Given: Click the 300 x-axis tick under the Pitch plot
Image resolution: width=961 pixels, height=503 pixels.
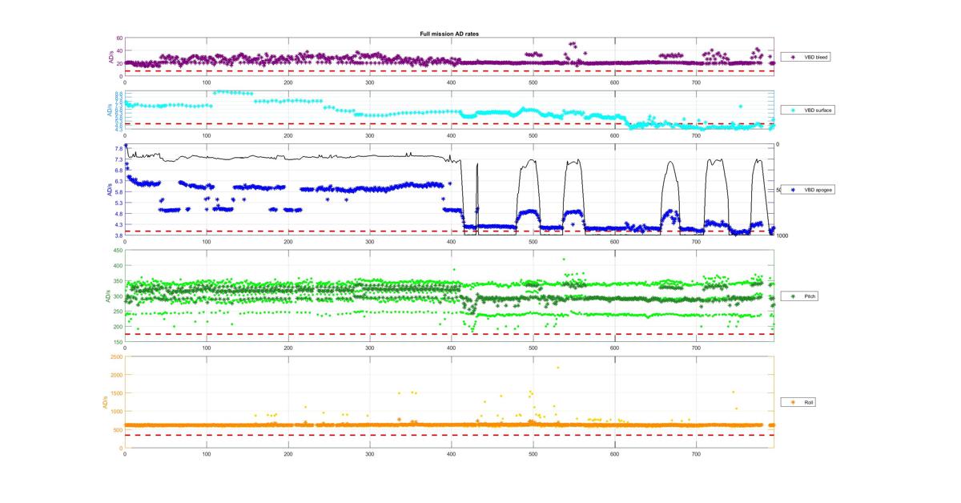Looking at the screenshot, I should [369, 348].
